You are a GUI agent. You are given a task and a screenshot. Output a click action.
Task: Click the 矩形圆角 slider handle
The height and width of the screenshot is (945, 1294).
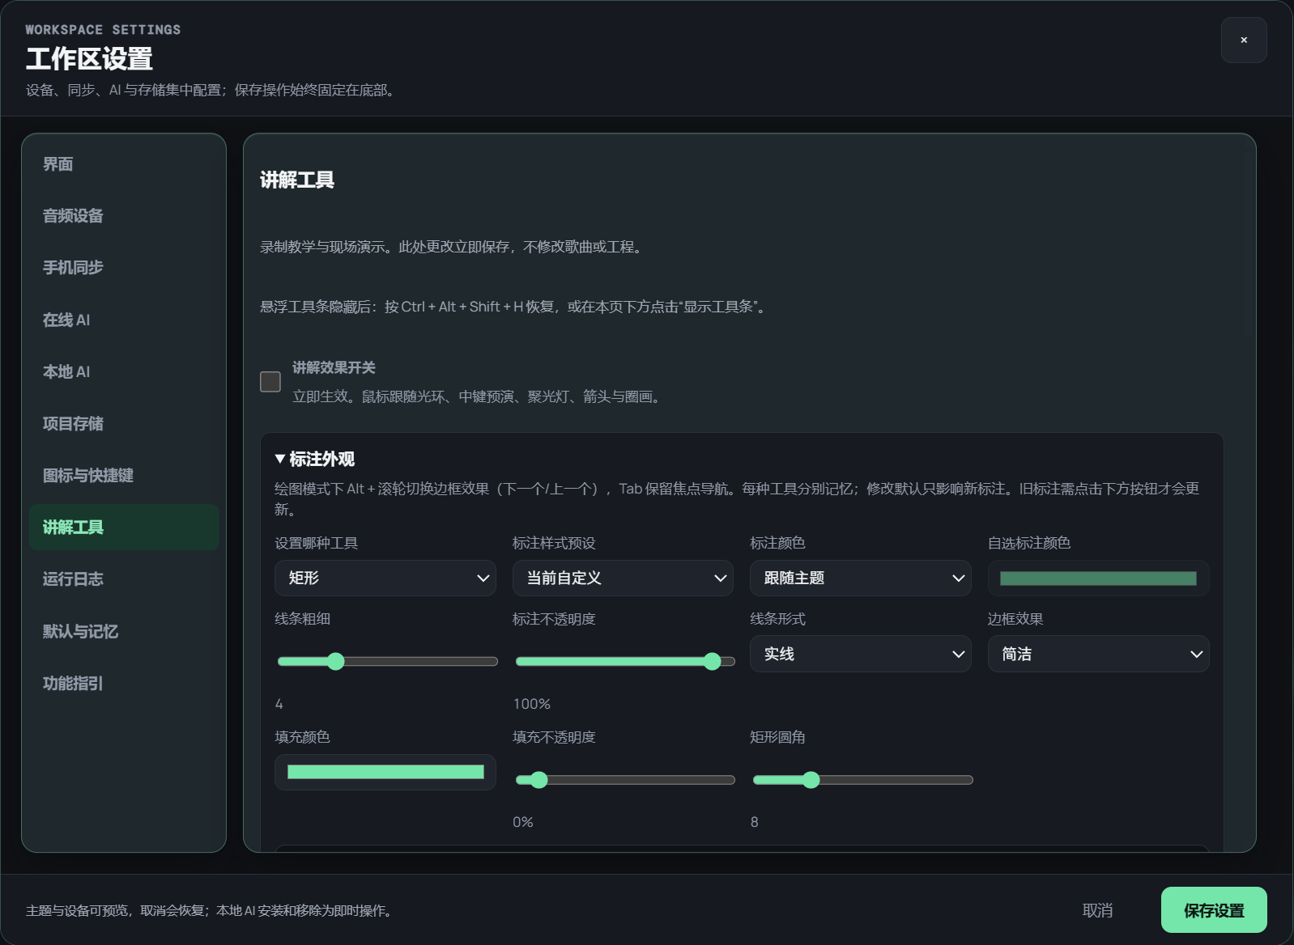point(811,780)
